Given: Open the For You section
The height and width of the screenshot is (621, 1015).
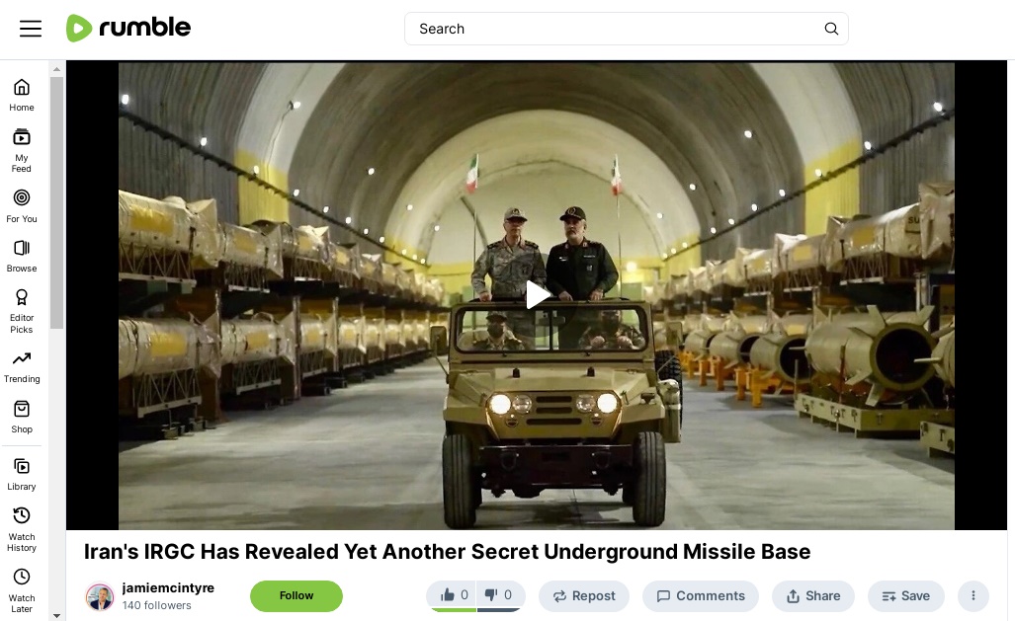Looking at the screenshot, I should [22, 206].
